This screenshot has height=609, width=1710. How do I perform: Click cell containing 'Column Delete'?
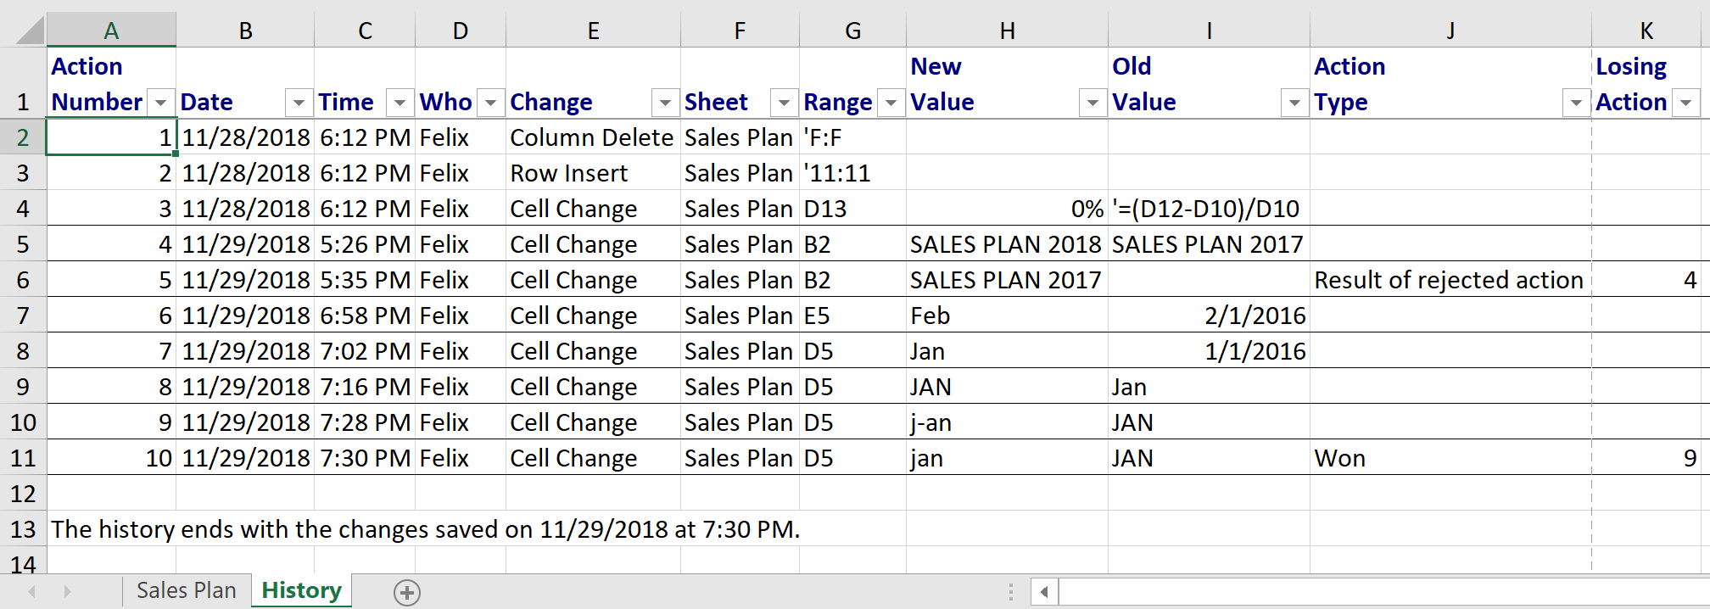[592, 137]
